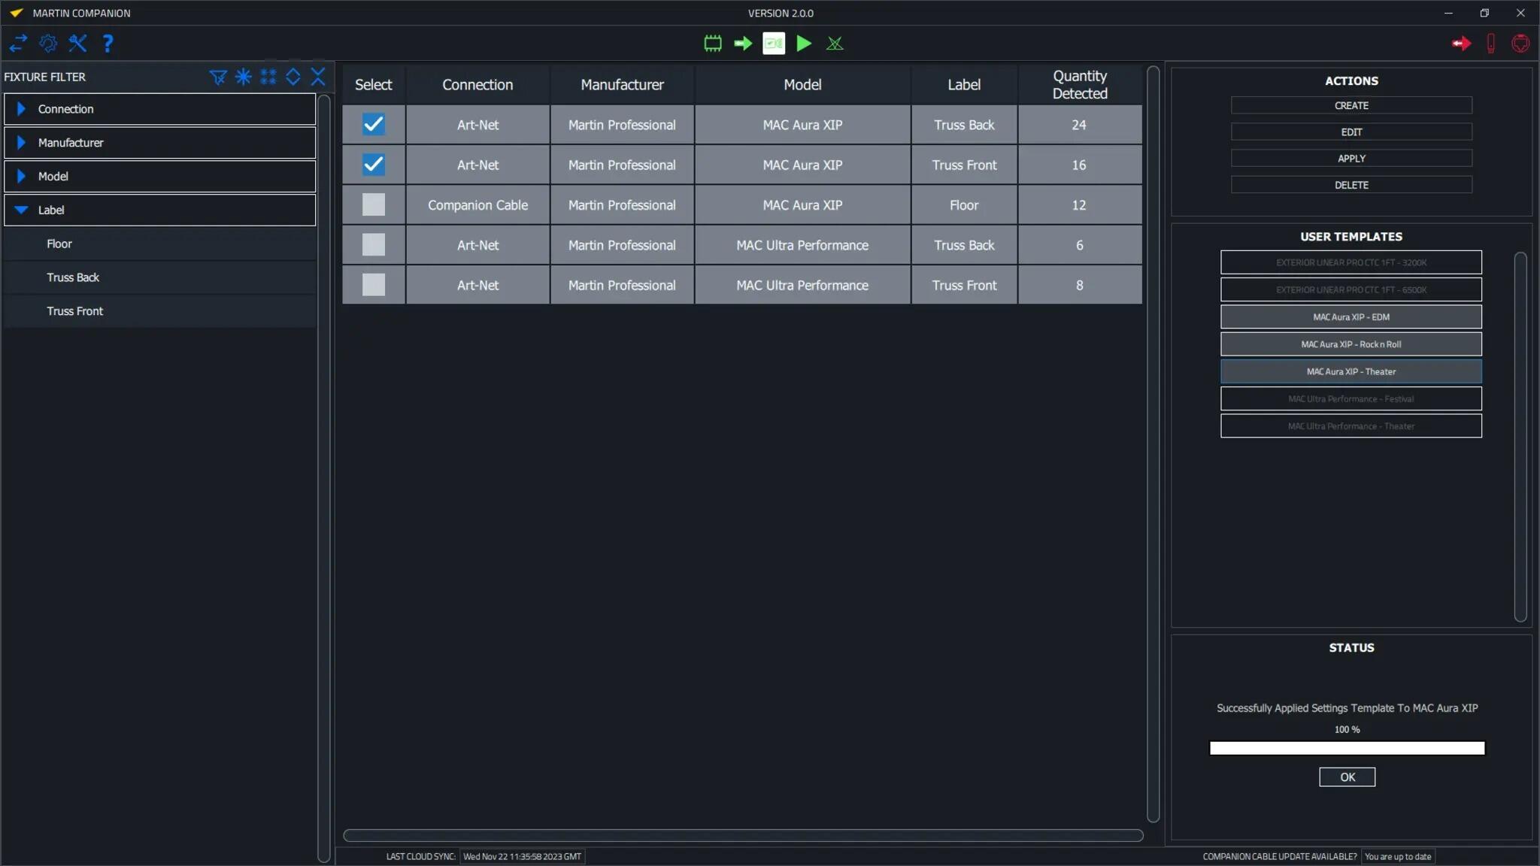1540x866 pixels.
Task: Select Exterior Linear Pro CTC 1FT - 3200K template
Action: click(1351, 262)
